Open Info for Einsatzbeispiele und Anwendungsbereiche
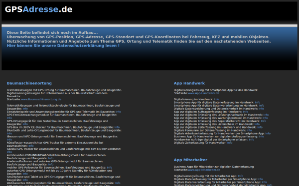 pos(118,112)
